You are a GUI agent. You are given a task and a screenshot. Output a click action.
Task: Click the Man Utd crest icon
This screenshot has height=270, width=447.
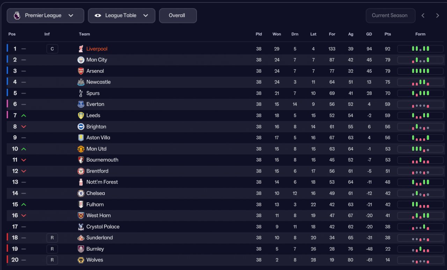[x=81, y=149]
